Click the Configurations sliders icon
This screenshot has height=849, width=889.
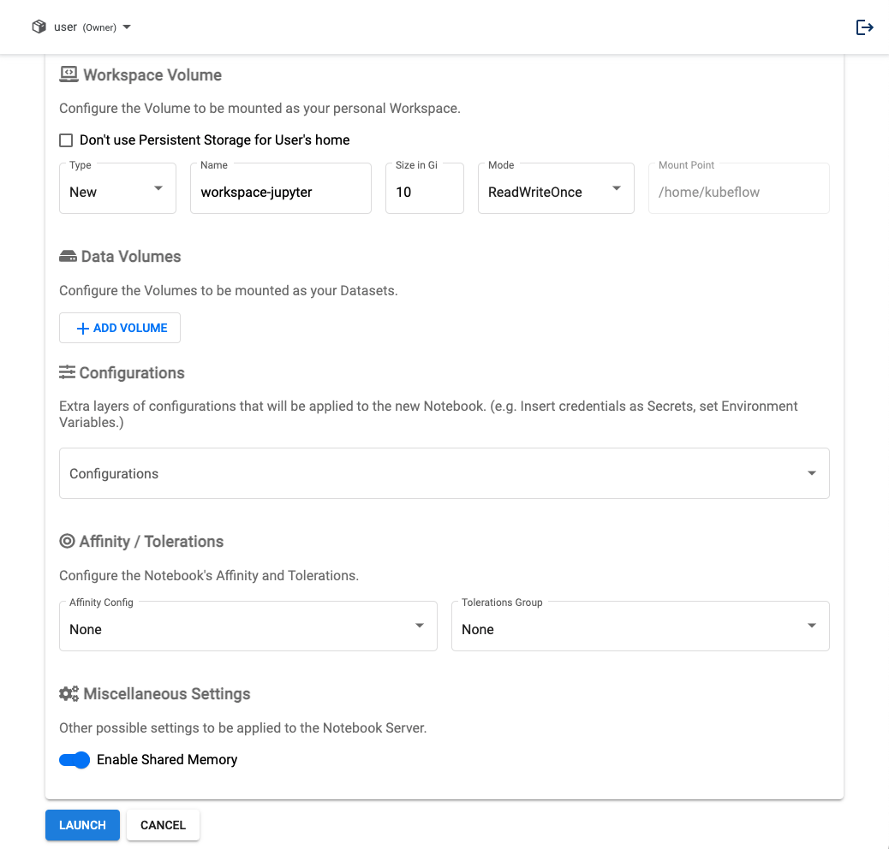67,372
